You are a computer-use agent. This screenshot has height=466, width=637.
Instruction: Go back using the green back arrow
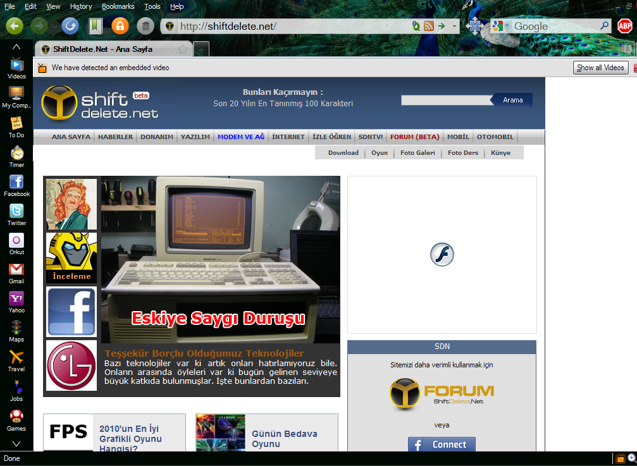coord(14,27)
